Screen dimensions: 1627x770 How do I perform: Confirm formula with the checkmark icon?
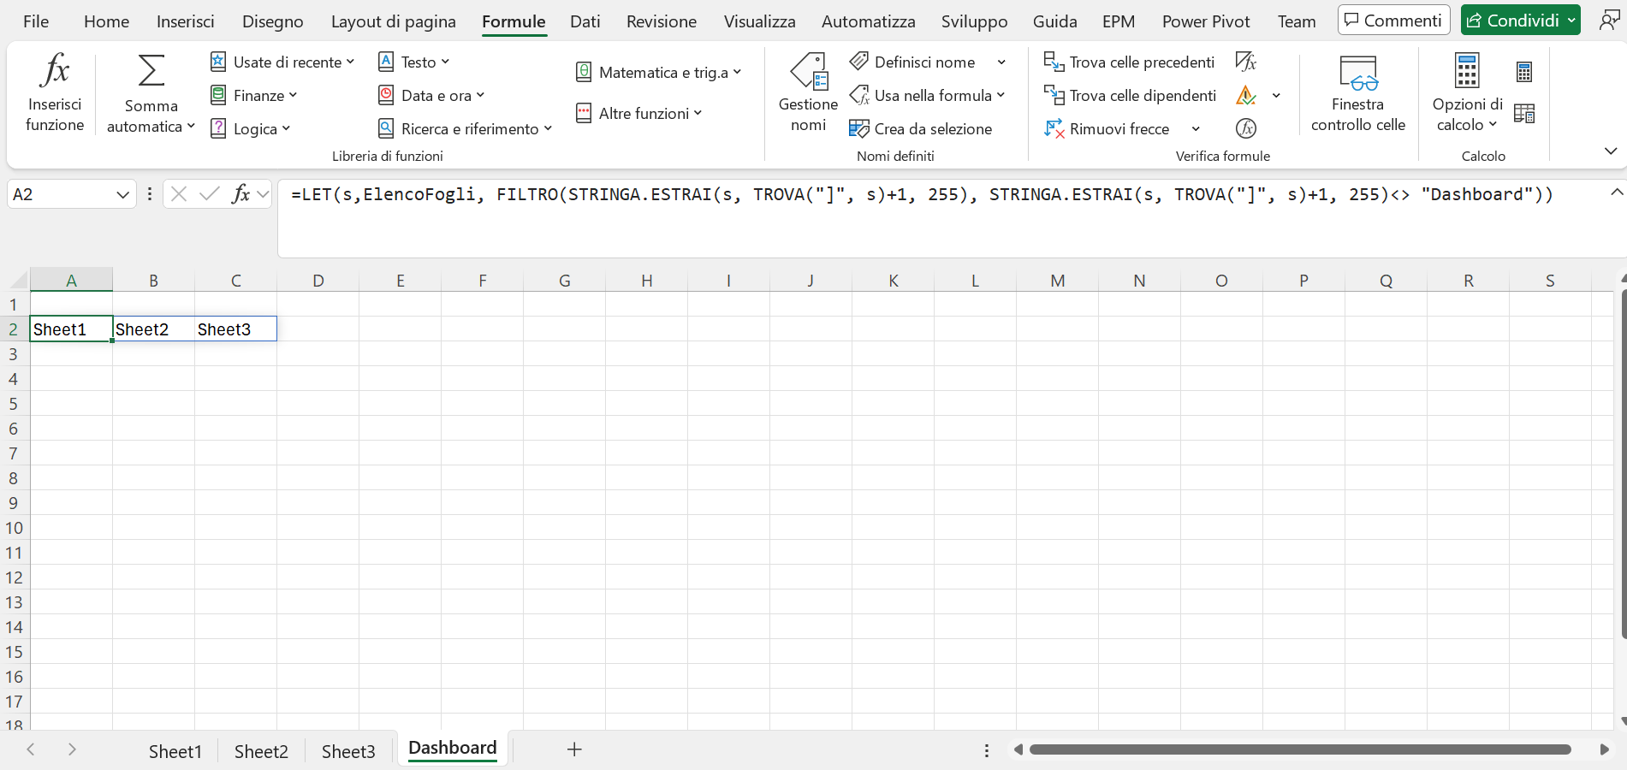coord(210,194)
